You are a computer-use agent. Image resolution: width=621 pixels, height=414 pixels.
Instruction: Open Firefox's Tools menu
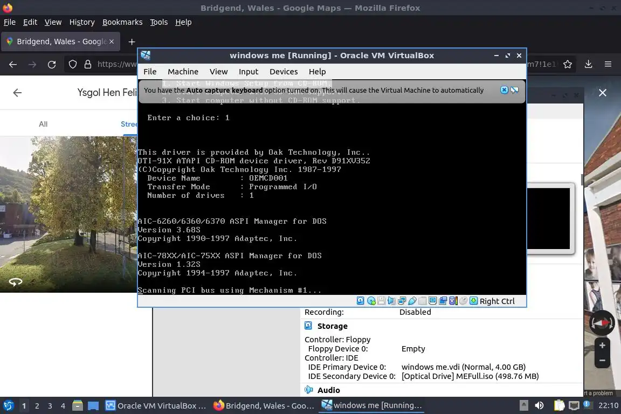pyautogui.click(x=159, y=22)
